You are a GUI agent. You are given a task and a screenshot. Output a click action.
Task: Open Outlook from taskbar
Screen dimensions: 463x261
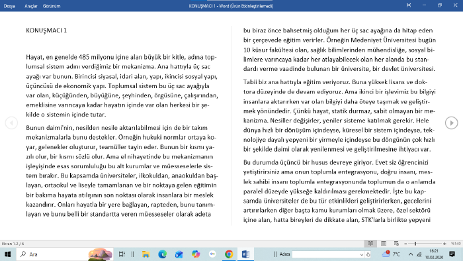tap(179, 254)
